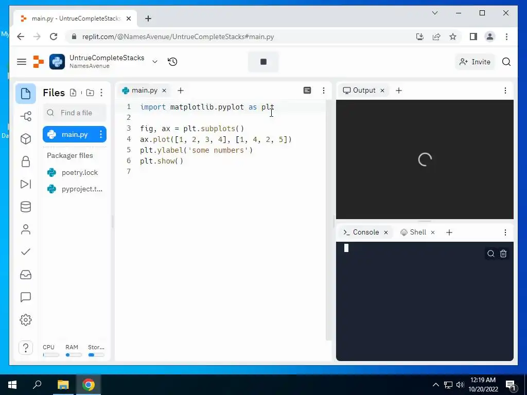Close the main.py editor tab
This screenshot has width=527, height=395.
pos(164,91)
